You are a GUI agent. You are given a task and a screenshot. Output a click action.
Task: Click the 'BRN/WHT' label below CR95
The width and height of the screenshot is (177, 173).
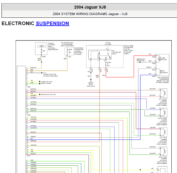tap(39, 60)
